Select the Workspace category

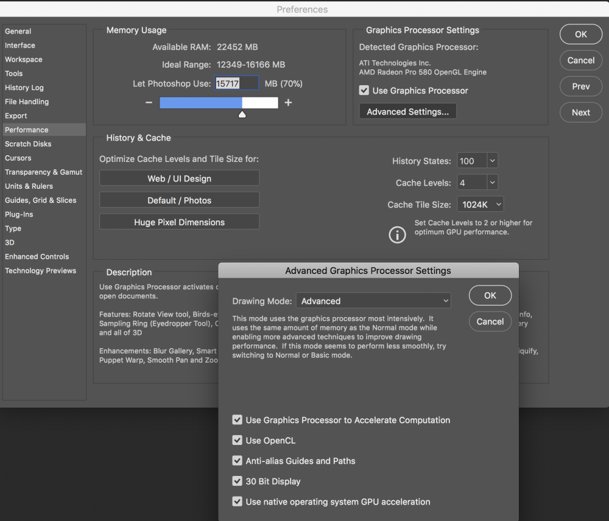pos(24,60)
